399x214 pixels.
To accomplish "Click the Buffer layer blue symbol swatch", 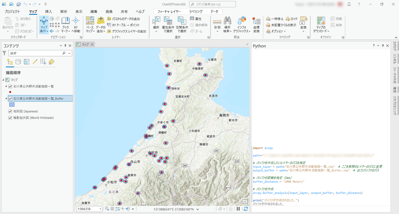I will [x=12, y=105].
